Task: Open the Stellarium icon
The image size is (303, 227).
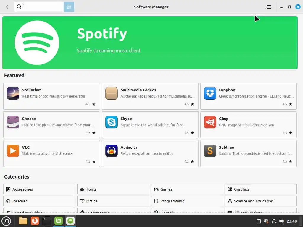Action: click(13, 93)
